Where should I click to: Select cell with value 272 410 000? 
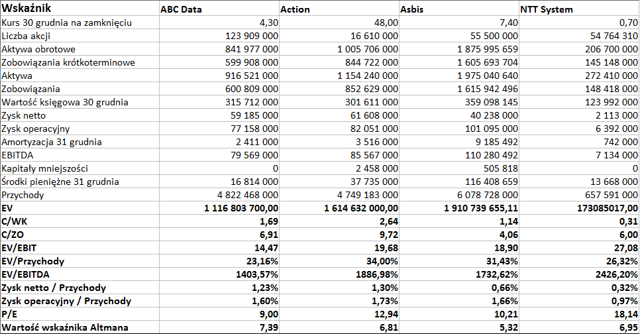point(579,76)
